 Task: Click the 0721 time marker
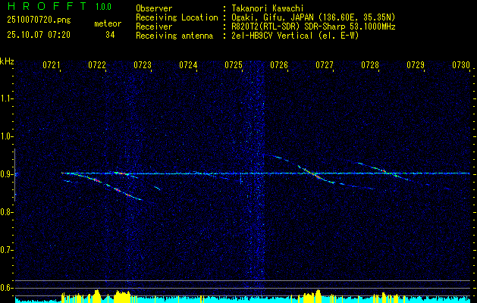pos(51,65)
